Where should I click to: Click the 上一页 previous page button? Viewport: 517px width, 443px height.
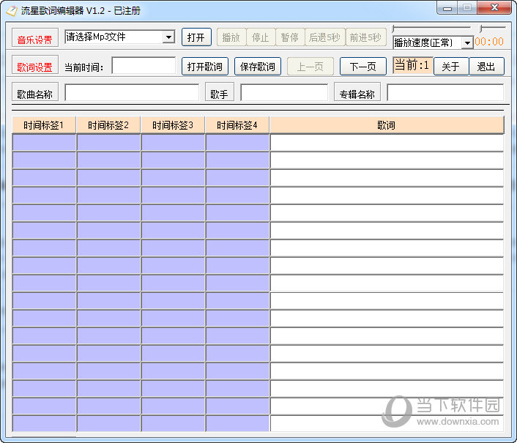tap(310, 66)
